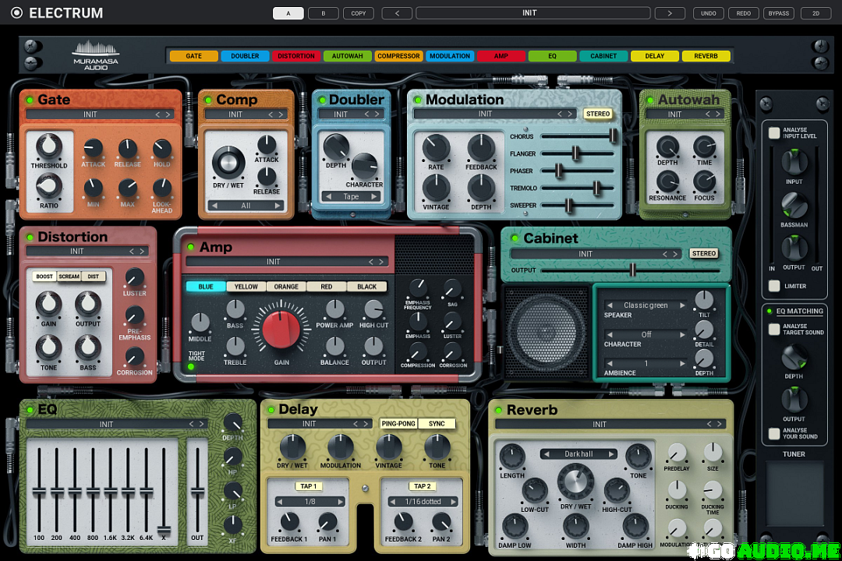Go to next Tap 2 time after 1/16 dotted

(x=453, y=502)
